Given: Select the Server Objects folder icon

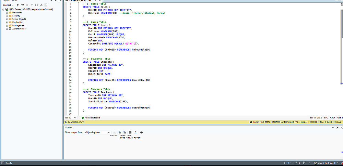Looking at the screenshot, I should point(10,19).
